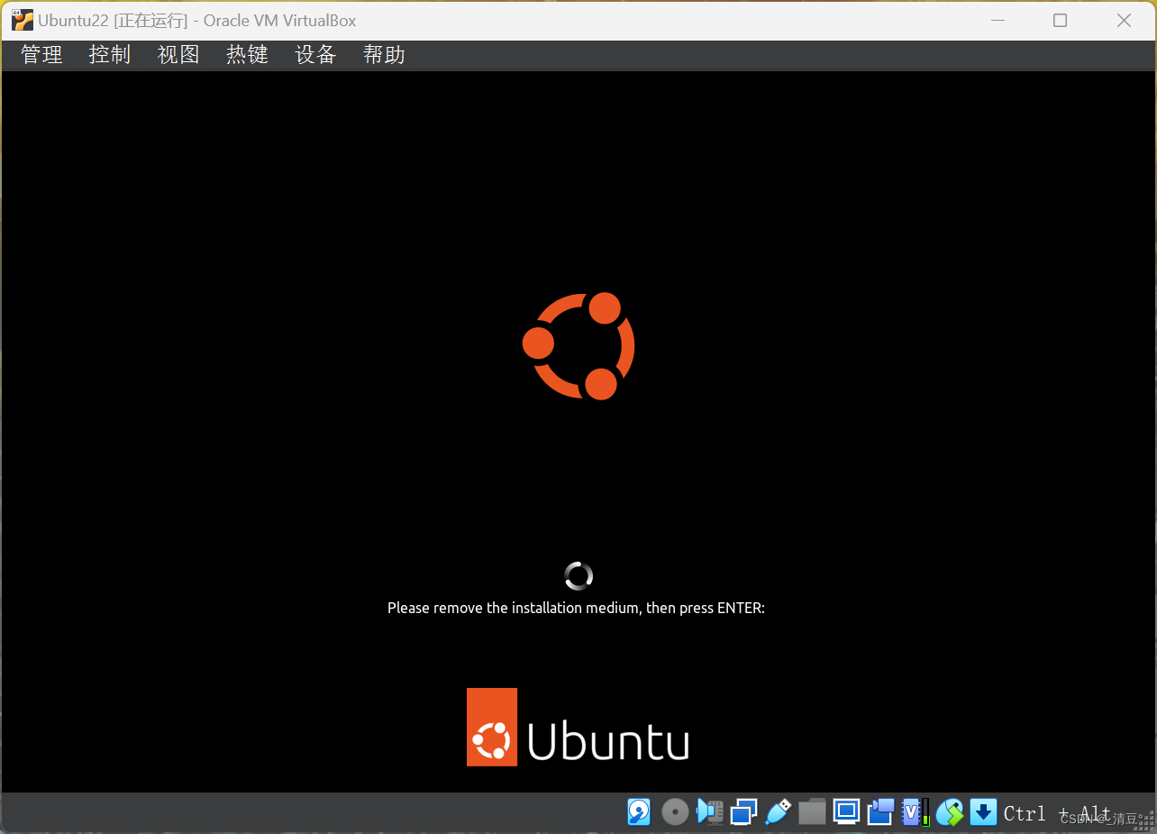Click the network adapters status icon
The height and width of the screenshot is (834, 1157).
click(743, 812)
